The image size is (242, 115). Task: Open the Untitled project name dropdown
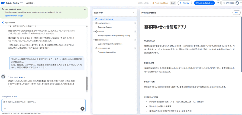(x=30, y=3)
